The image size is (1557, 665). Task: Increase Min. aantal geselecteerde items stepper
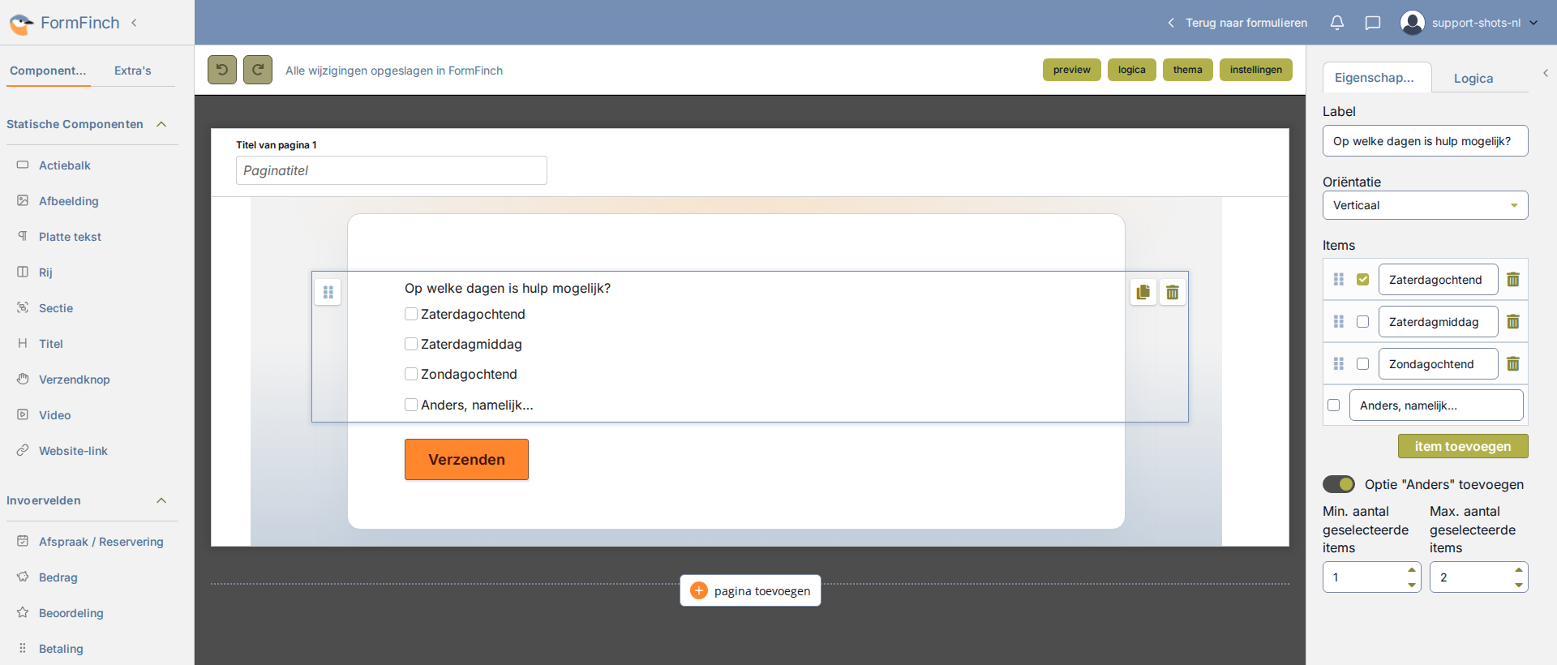click(x=1412, y=570)
